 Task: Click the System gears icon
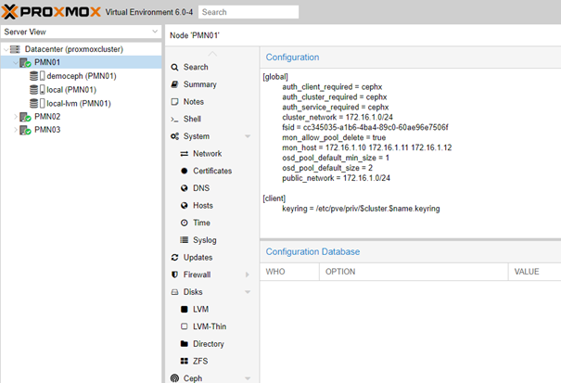point(174,136)
